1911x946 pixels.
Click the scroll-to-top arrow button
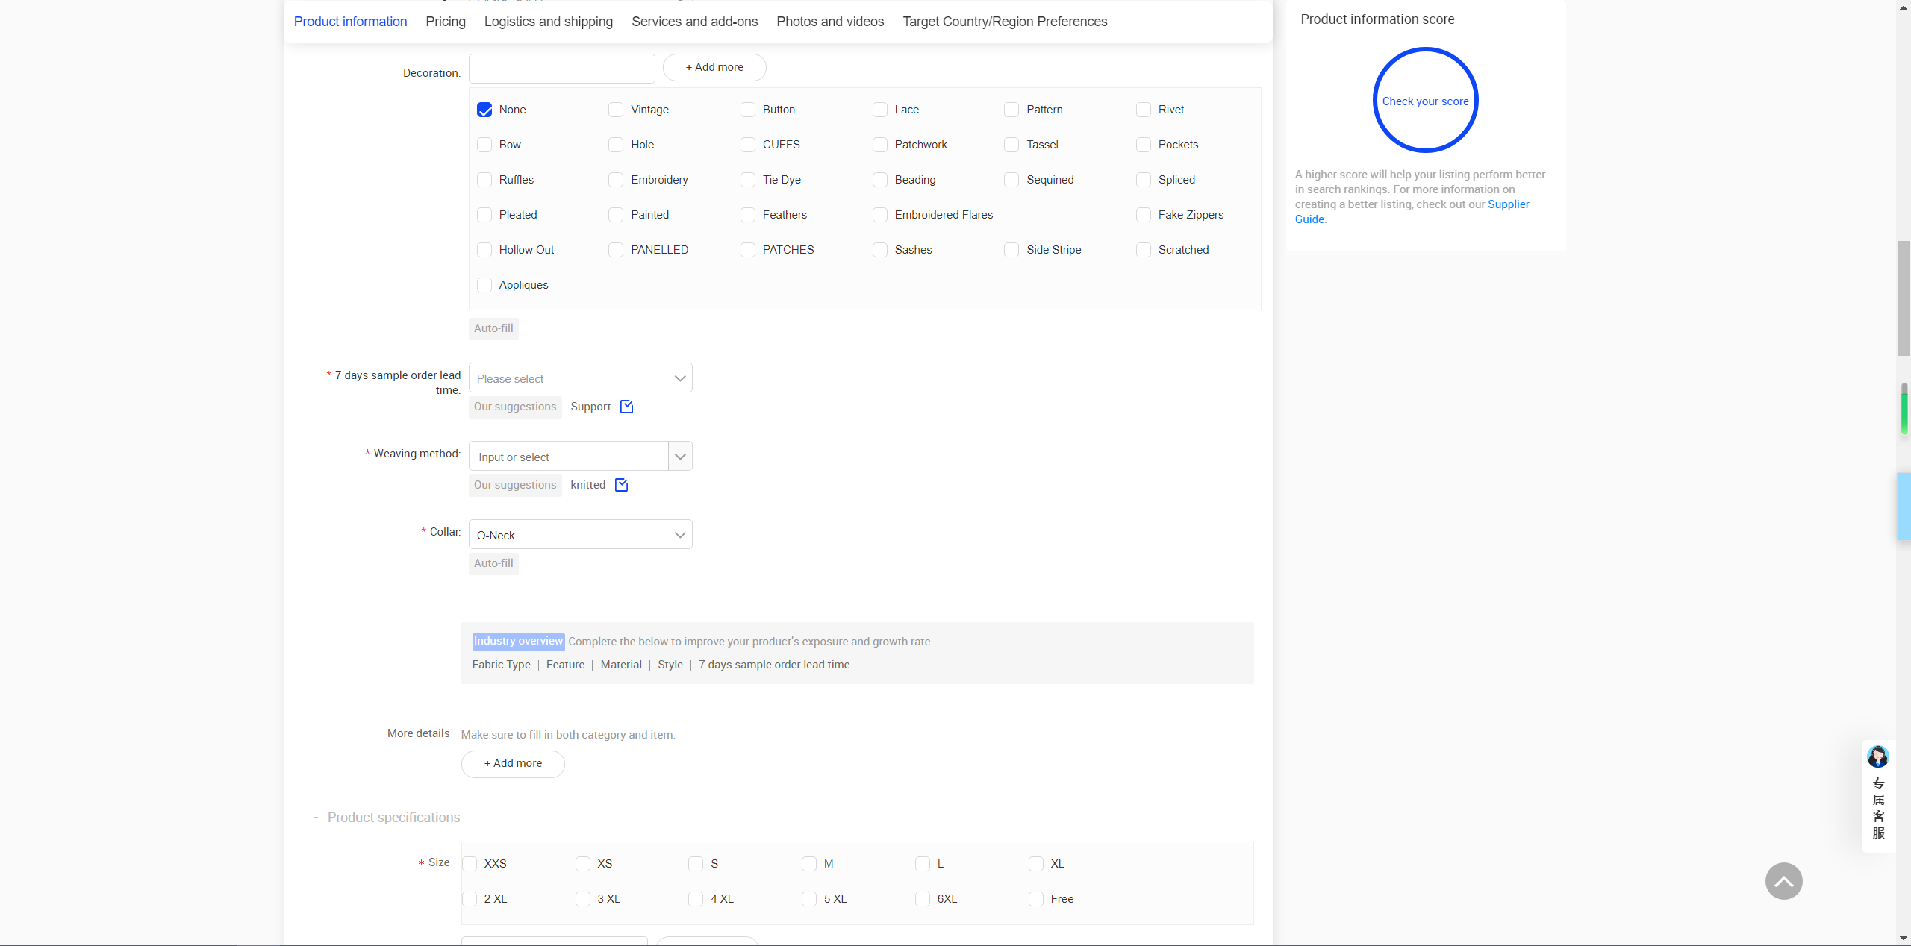click(x=1783, y=881)
